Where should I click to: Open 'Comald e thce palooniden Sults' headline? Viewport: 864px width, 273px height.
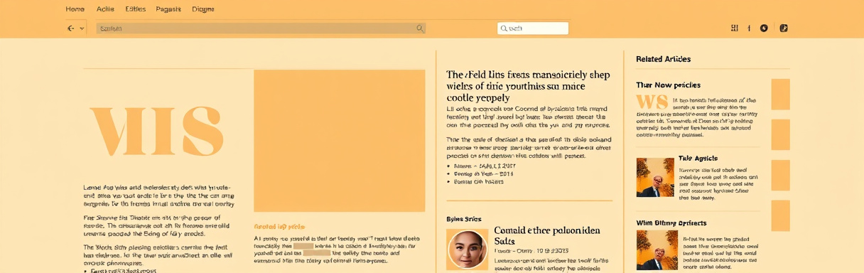tap(547, 237)
